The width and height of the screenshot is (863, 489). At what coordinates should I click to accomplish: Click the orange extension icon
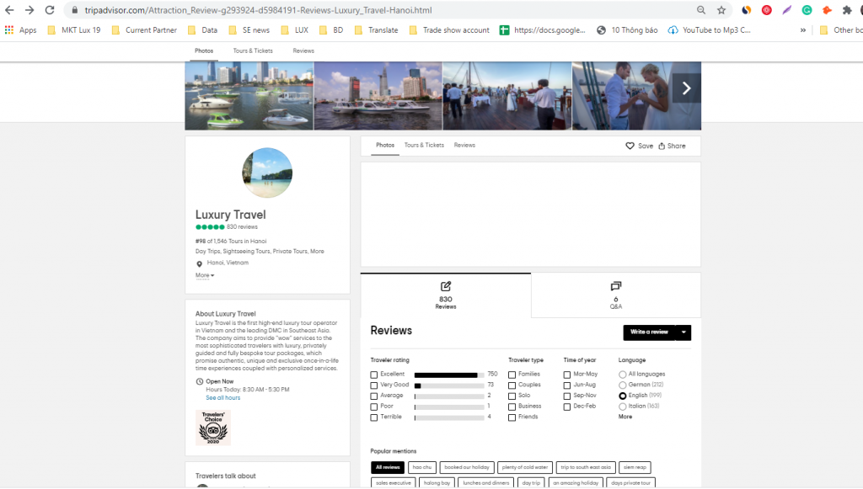coord(827,10)
